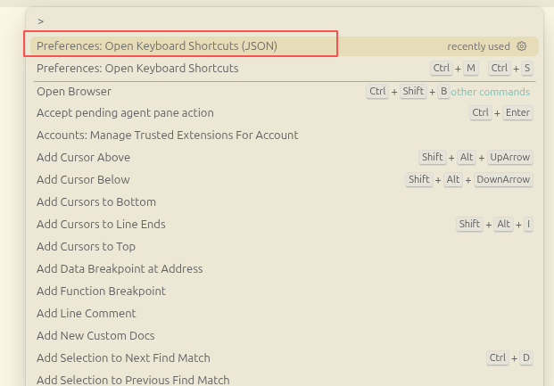Viewport: 554px width, 386px height.
Task: Select Add Cursors to Bottom
Action: pyautogui.click(x=285, y=201)
